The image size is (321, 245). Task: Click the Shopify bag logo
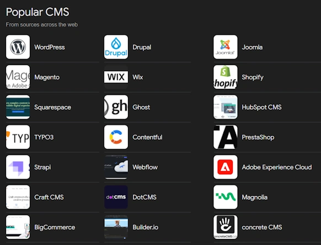226,77
